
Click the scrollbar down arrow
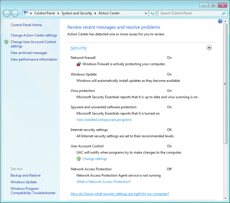pos(225,198)
